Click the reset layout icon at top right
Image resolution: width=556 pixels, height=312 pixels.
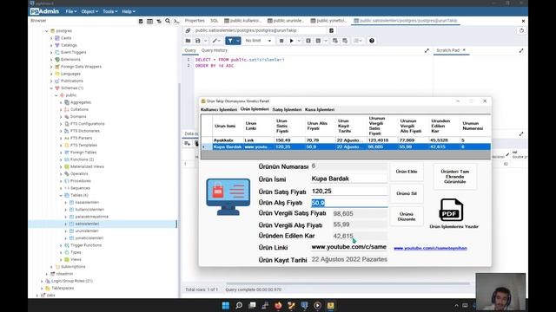coord(521,31)
